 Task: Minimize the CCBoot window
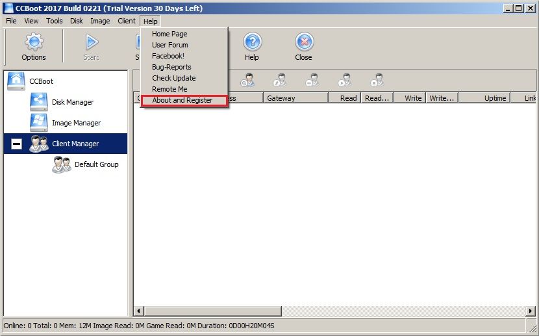(x=508, y=8)
